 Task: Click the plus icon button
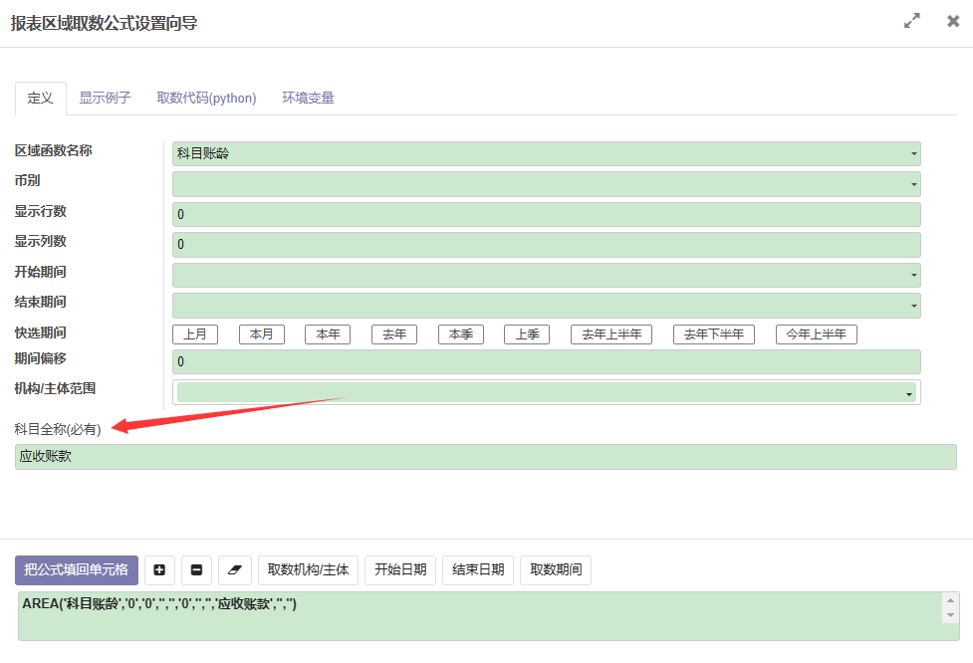tap(159, 570)
